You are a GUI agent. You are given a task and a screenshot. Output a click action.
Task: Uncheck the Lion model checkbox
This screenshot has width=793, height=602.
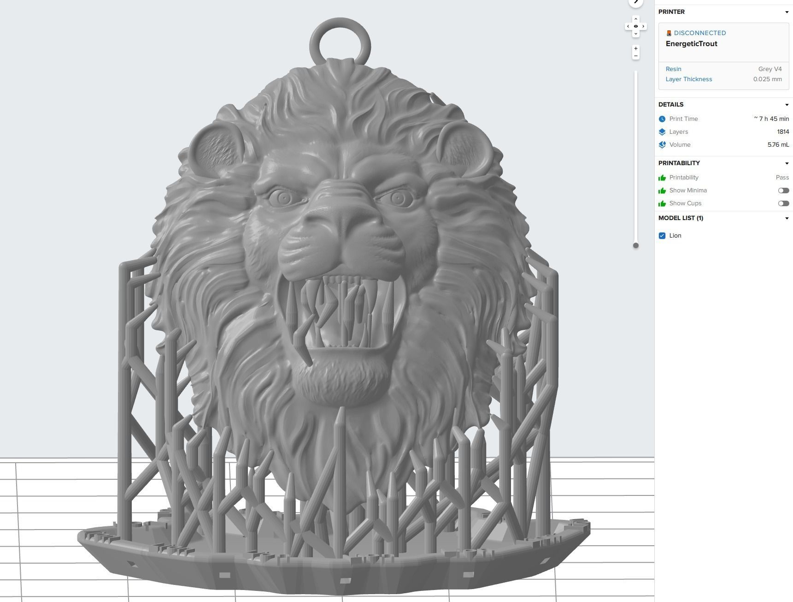(x=662, y=236)
